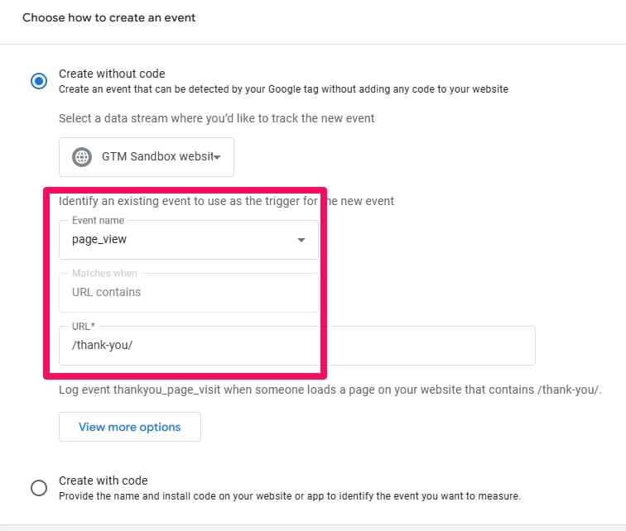Screen dimensions: 626x531
Task: Click the Create with code label
Action: pos(103,481)
